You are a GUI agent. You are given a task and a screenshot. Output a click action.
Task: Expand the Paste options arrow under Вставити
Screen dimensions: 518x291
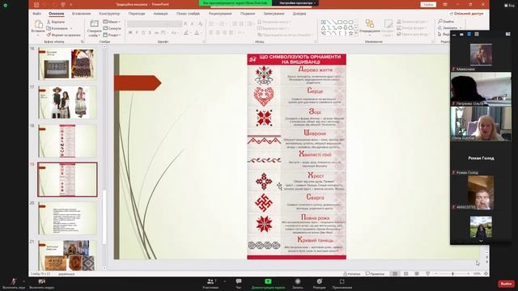tap(38, 35)
